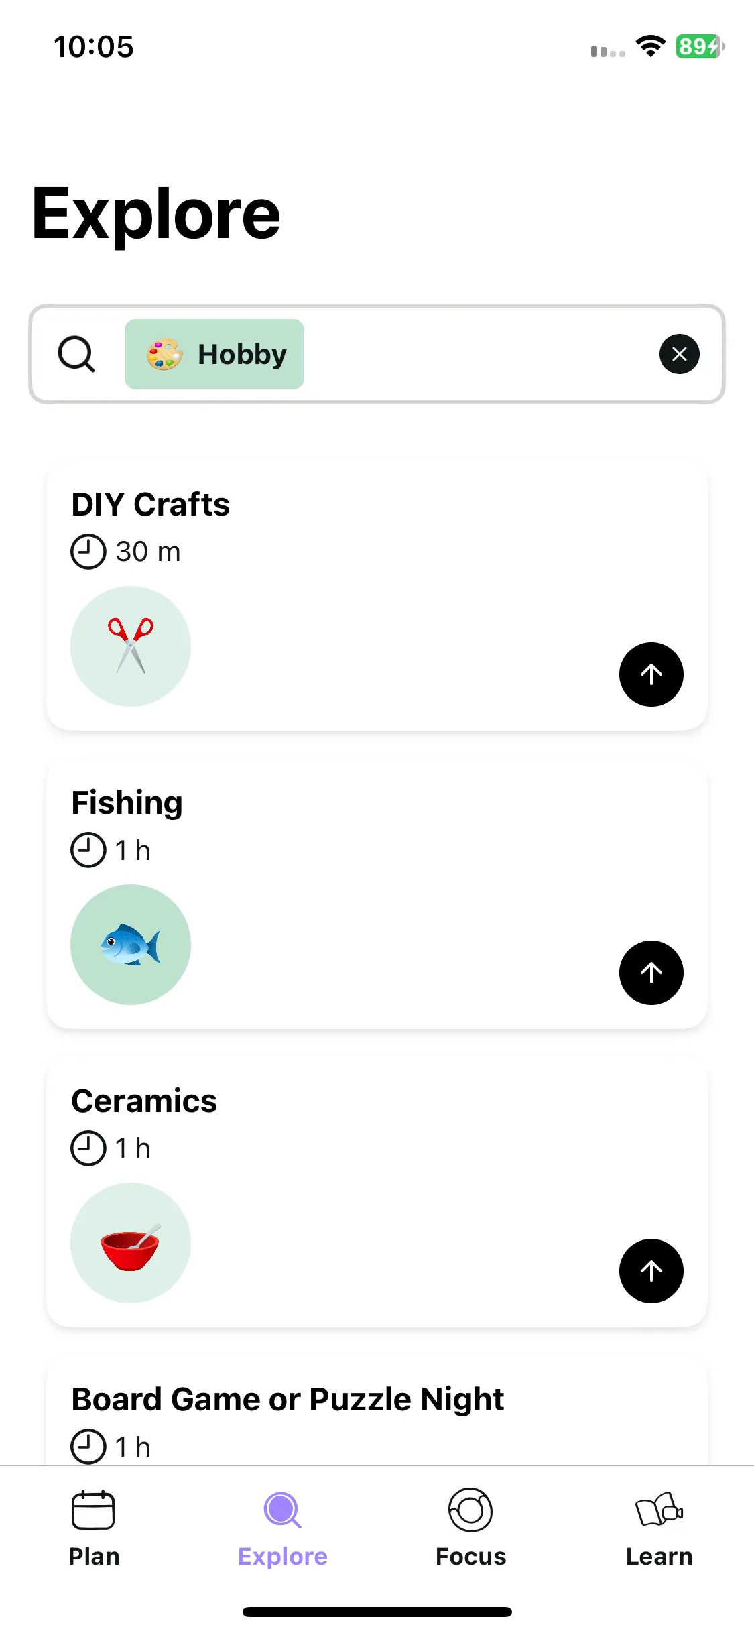Screen dimensions: 754x1633
Task: Add Ceramics using arrow button
Action: pyautogui.click(x=651, y=1271)
